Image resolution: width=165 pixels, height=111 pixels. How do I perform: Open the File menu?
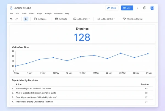(11, 13)
